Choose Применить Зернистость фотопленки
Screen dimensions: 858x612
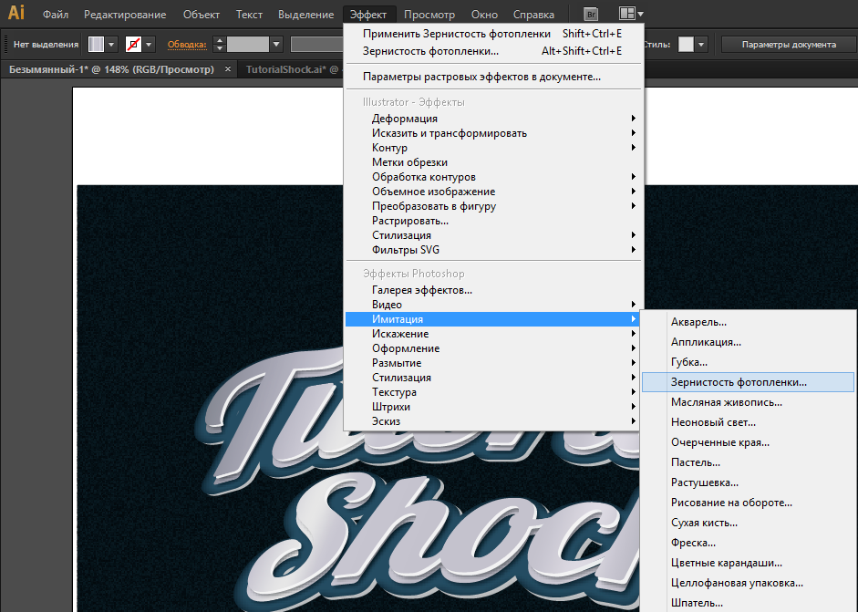(x=492, y=34)
